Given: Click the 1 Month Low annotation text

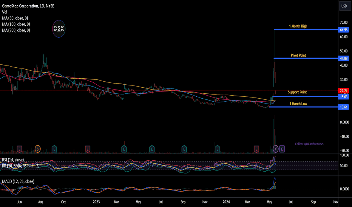Looking at the screenshot, I should (x=298, y=104).
